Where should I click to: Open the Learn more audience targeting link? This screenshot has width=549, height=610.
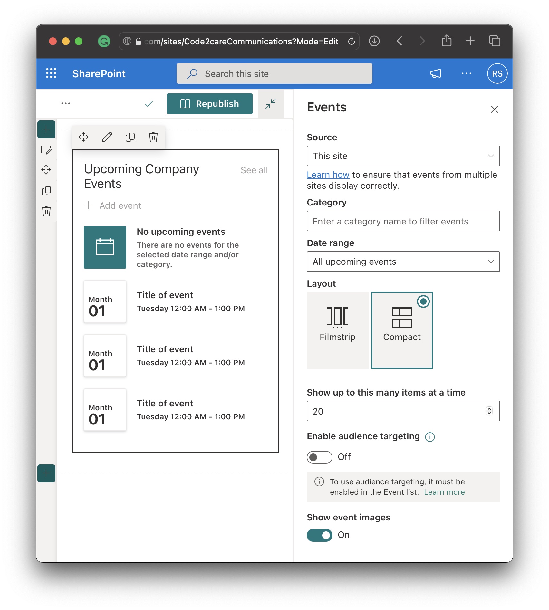[444, 492]
